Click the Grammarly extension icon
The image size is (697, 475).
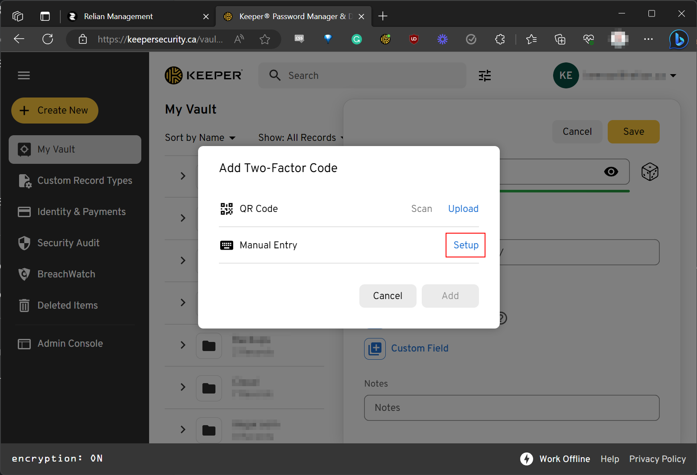tap(357, 39)
